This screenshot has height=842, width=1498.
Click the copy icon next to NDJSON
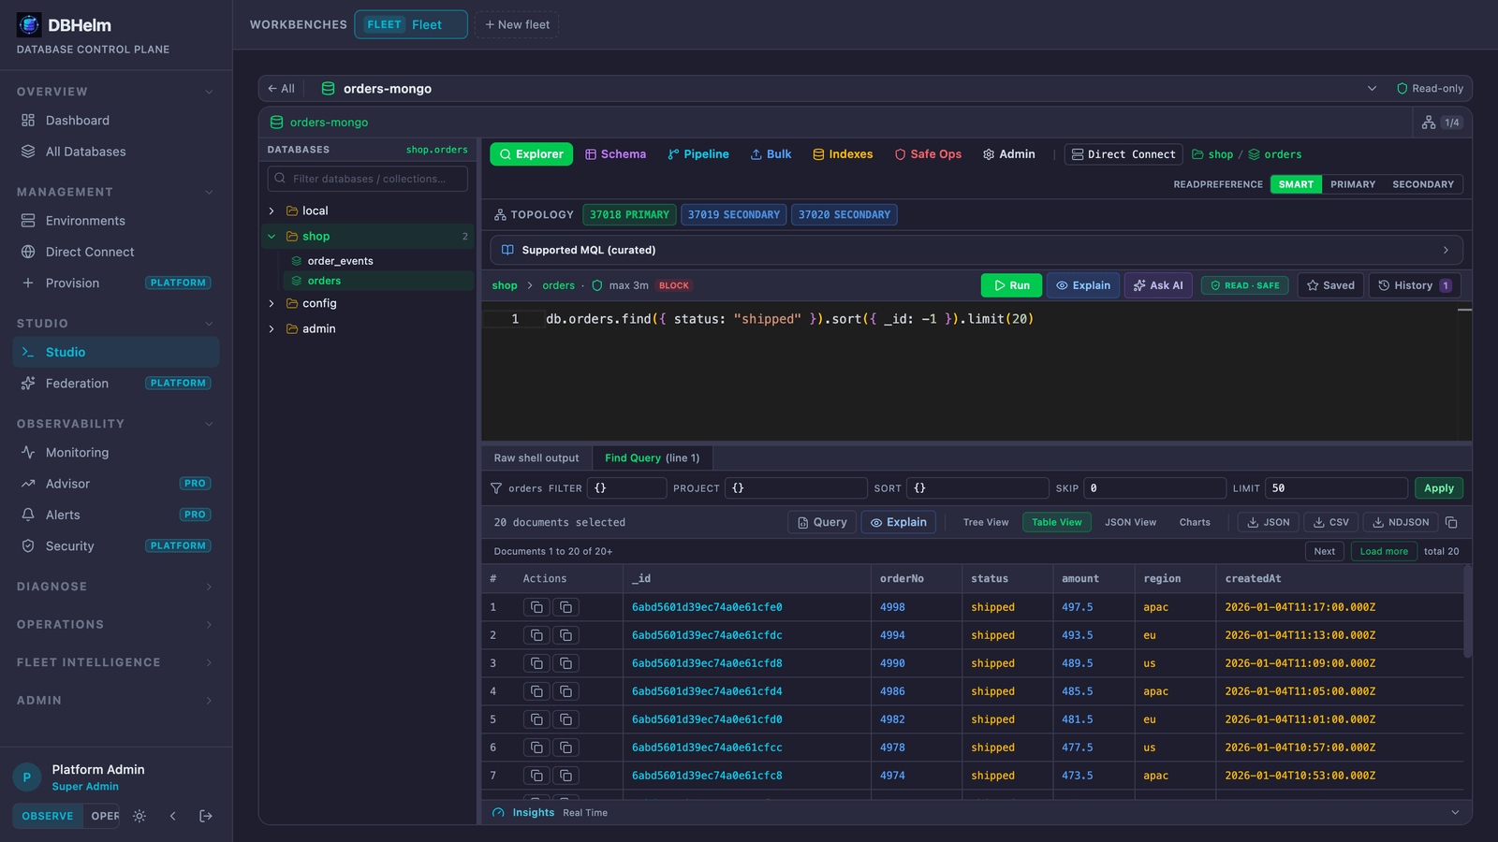(1451, 522)
